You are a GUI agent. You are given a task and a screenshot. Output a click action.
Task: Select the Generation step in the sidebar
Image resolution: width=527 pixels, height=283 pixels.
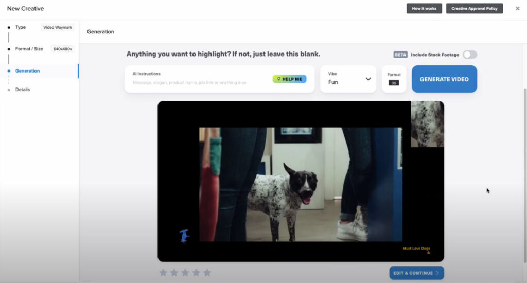point(27,71)
